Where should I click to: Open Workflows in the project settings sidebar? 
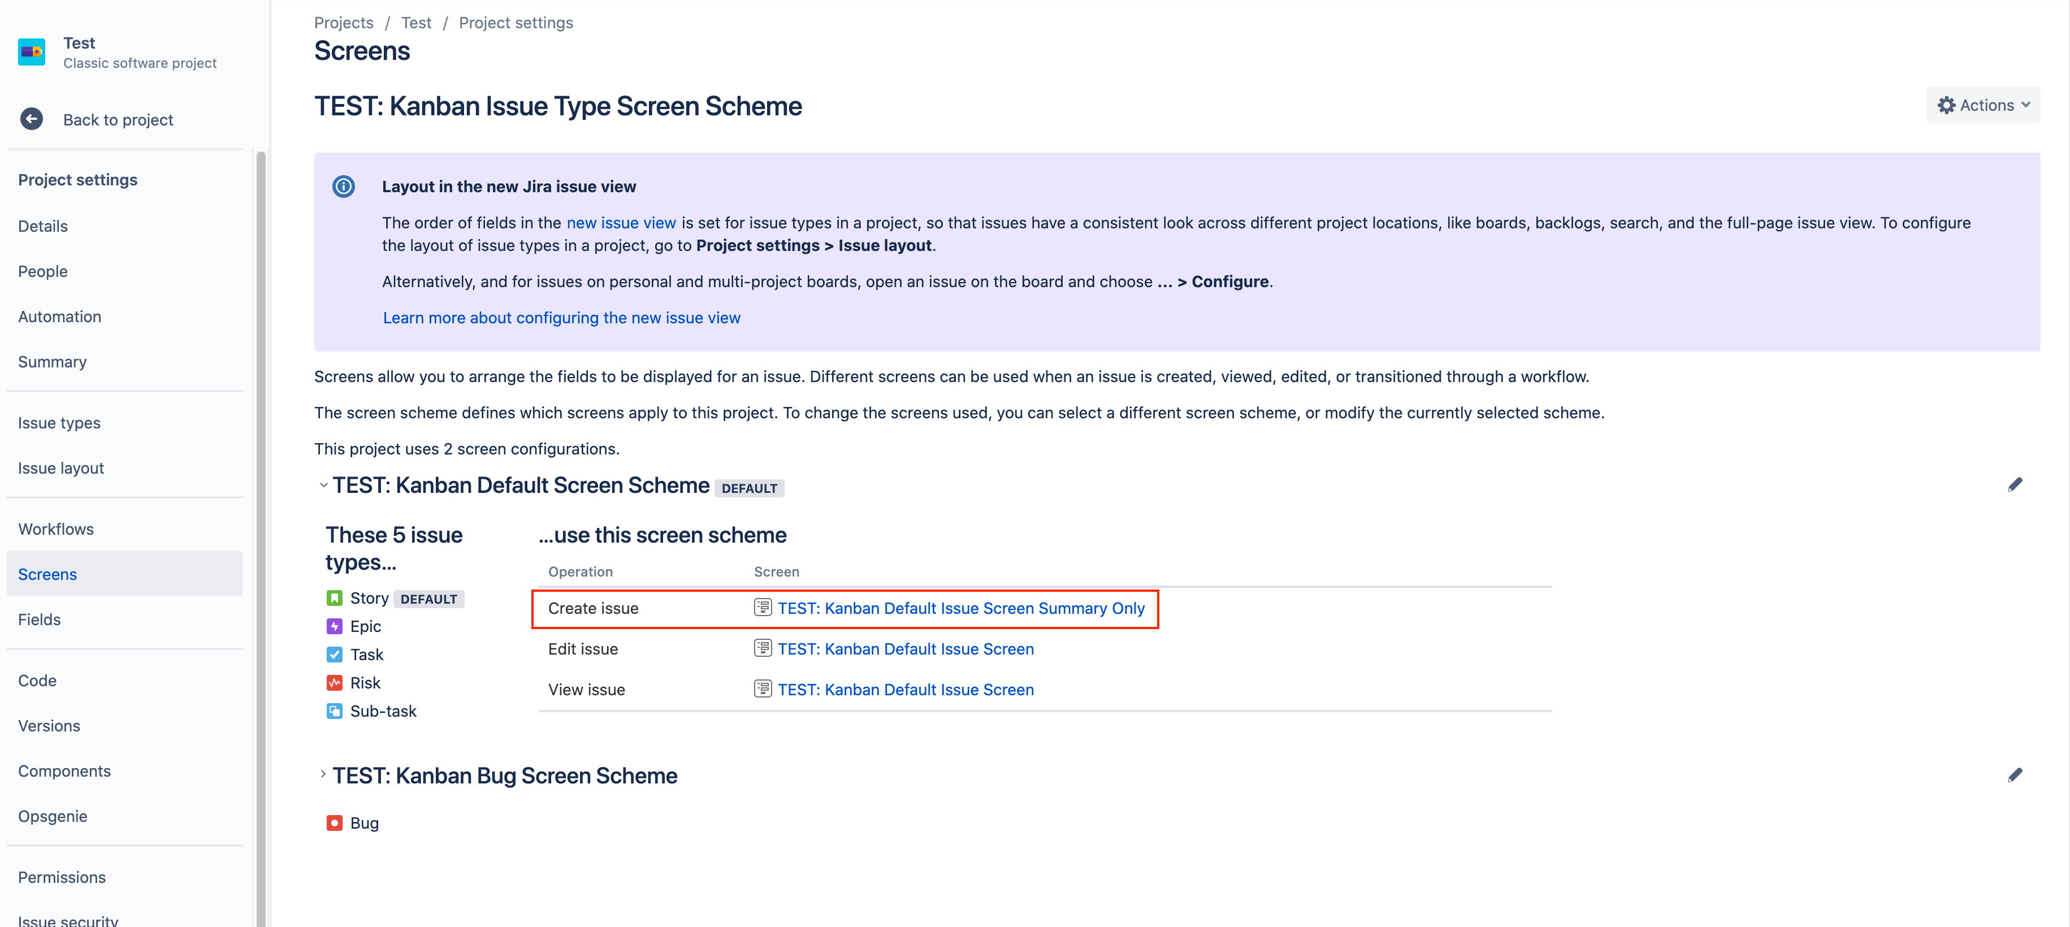[x=55, y=530]
